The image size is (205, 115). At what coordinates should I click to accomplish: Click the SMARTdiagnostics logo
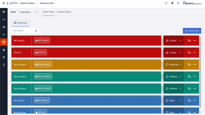click(x=192, y=3)
